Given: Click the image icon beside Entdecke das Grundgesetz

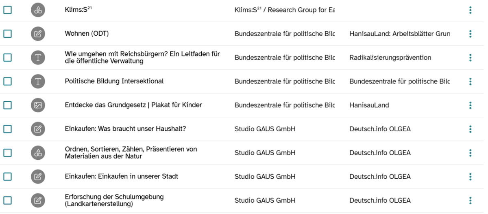Looking at the screenshot, I should click(x=38, y=105).
